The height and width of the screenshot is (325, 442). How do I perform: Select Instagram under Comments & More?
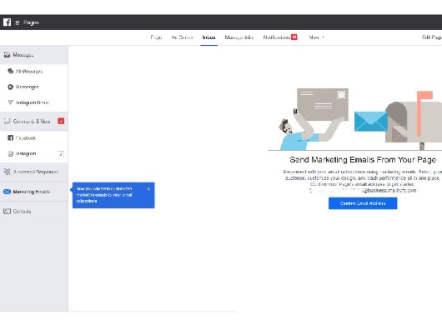[34, 153]
